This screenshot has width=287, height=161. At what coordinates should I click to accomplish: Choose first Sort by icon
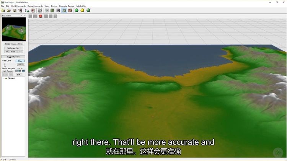(16, 71)
